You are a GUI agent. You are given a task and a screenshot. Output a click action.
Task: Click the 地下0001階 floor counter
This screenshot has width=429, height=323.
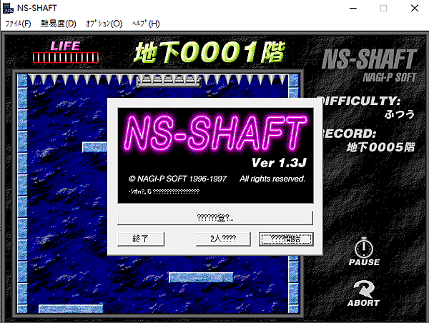coord(209,52)
